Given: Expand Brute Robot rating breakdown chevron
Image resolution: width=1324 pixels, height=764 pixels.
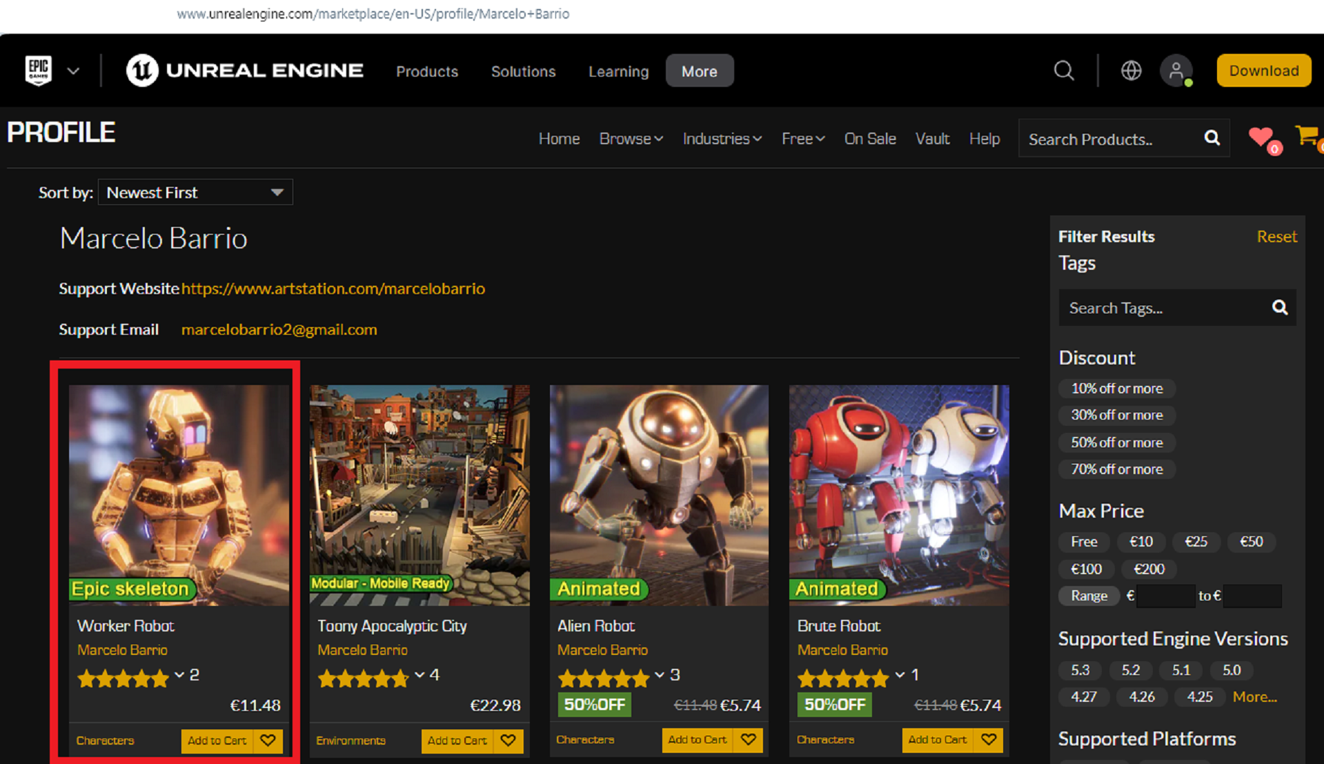Looking at the screenshot, I should (x=900, y=675).
